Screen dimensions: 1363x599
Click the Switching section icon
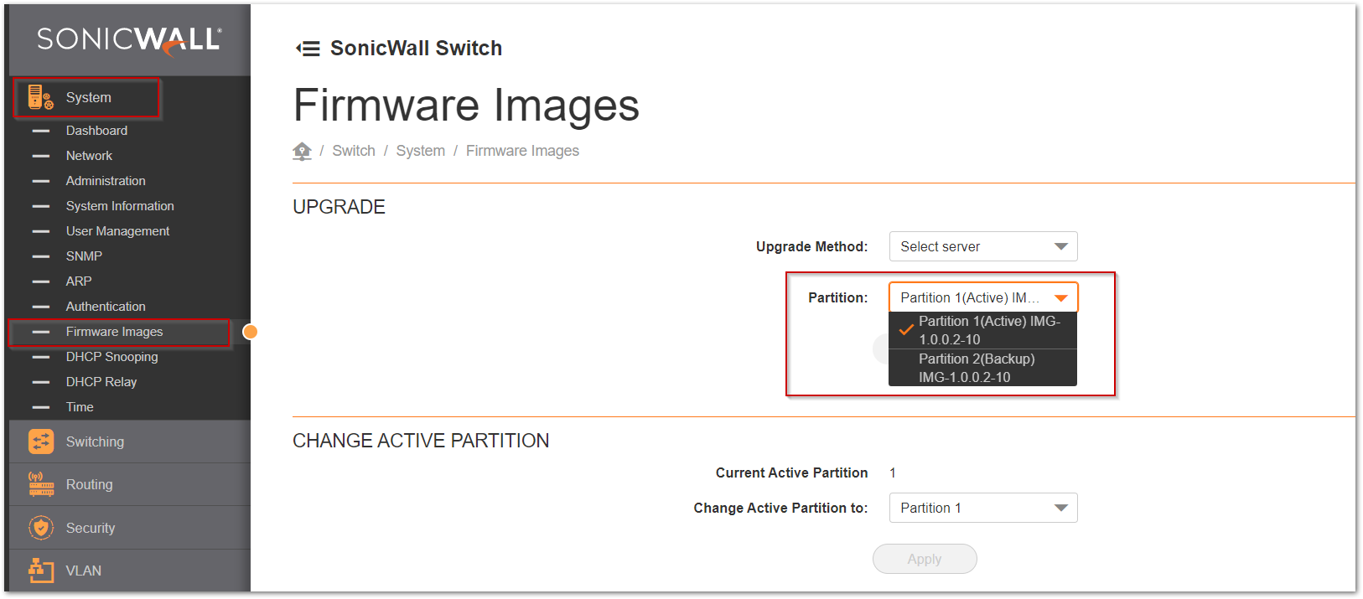40,442
